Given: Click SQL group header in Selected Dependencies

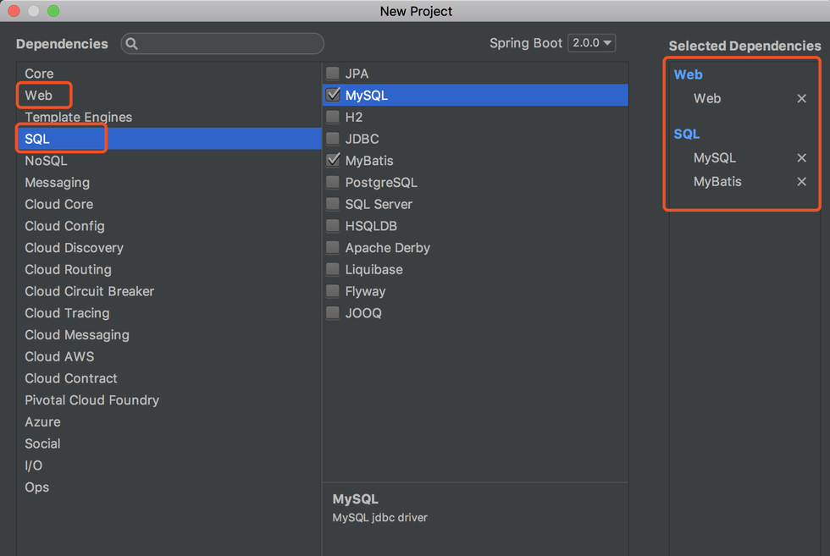Looking at the screenshot, I should (687, 134).
